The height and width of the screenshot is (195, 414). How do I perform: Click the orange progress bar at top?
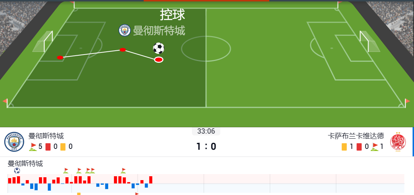click(x=206, y=1)
